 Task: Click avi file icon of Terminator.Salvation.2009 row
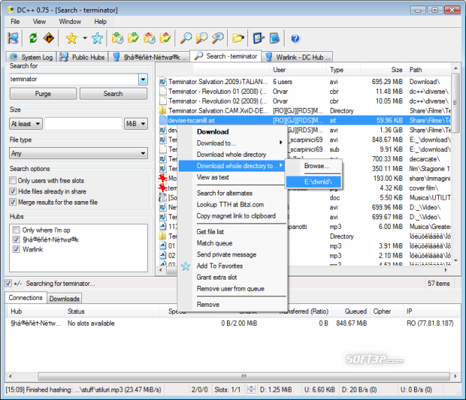coord(163,81)
